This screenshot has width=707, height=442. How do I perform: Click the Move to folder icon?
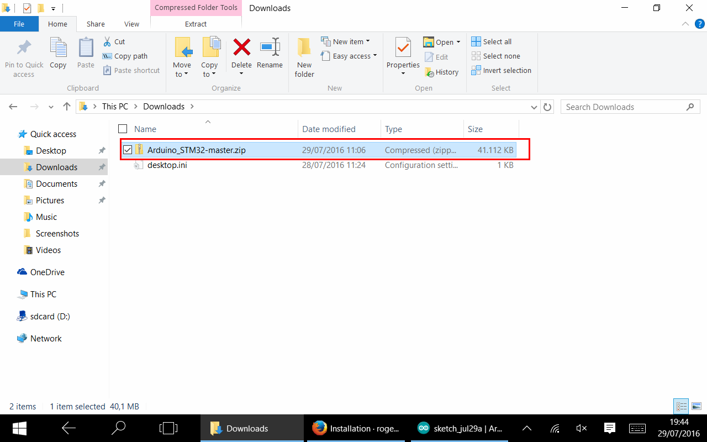tap(183, 48)
